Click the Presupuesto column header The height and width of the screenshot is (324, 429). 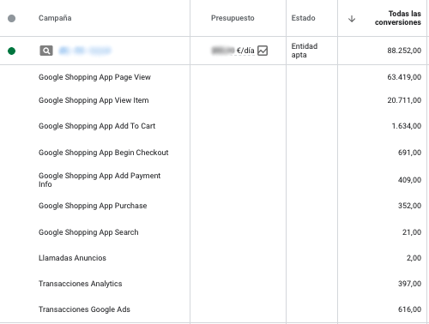coord(233,18)
